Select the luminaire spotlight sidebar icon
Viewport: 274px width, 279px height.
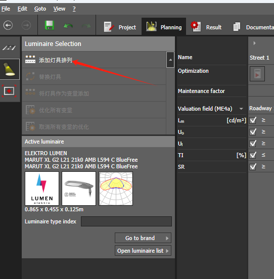(9, 69)
